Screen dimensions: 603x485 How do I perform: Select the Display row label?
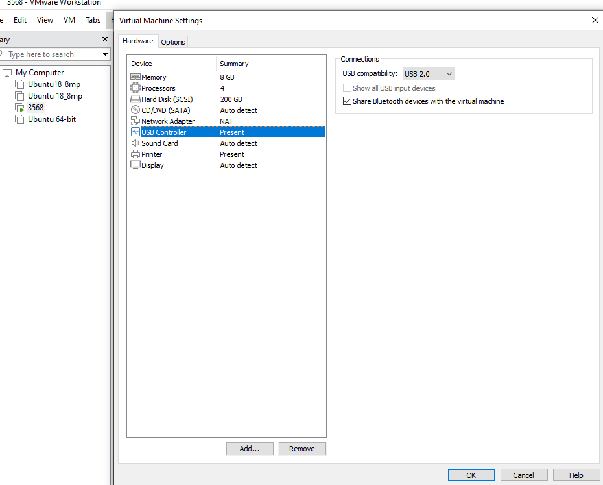click(x=152, y=165)
